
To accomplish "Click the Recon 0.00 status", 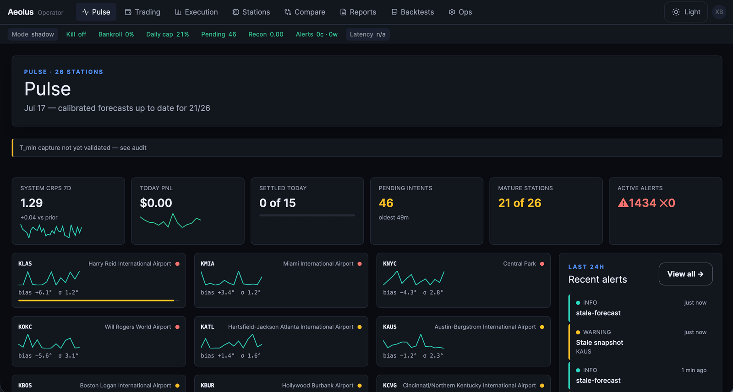I will [266, 34].
